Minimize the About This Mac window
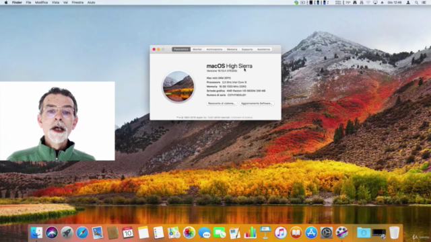431x242 pixels. pyautogui.click(x=159, y=49)
